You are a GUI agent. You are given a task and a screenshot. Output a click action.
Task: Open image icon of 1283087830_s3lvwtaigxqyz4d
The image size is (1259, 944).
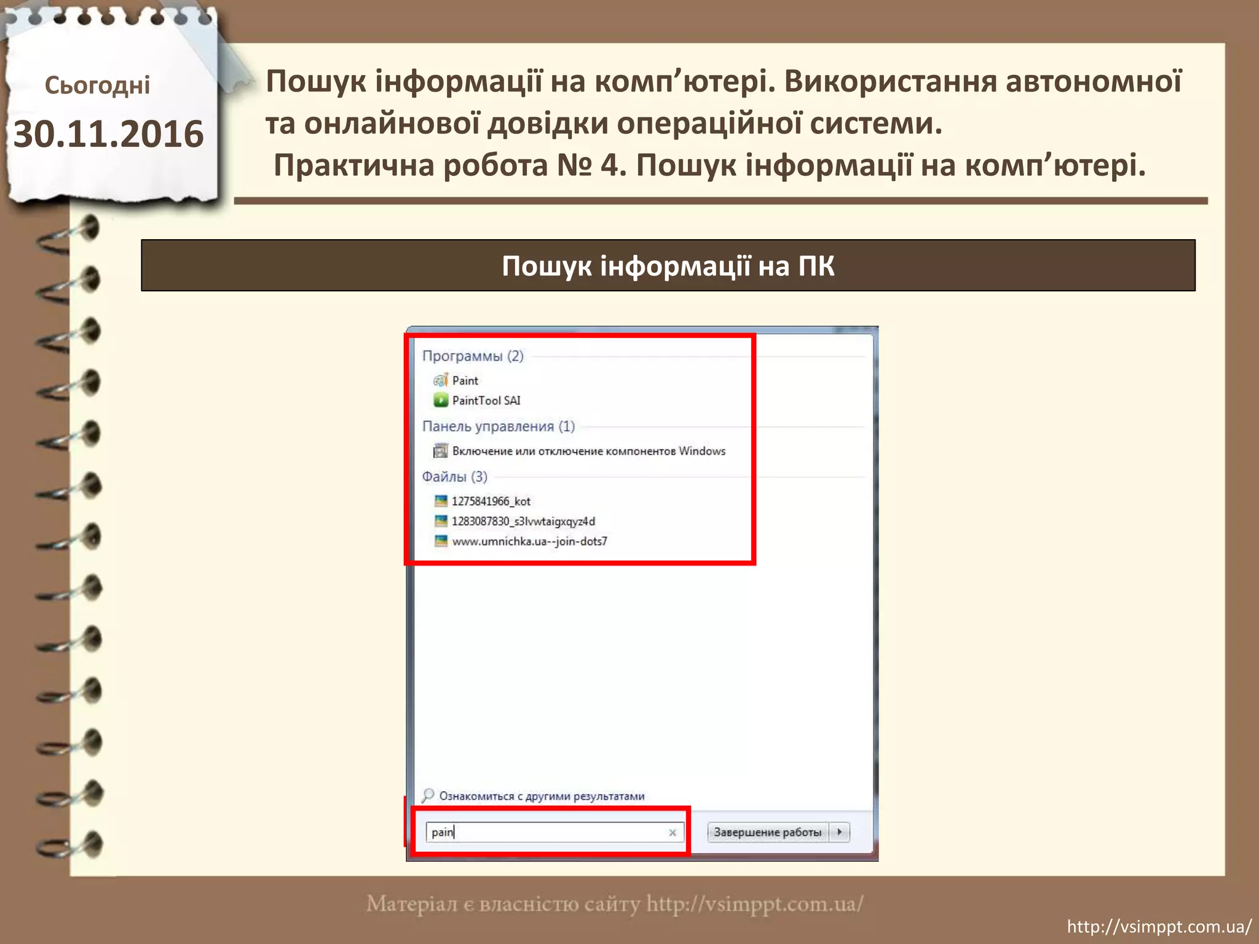tap(441, 521)
